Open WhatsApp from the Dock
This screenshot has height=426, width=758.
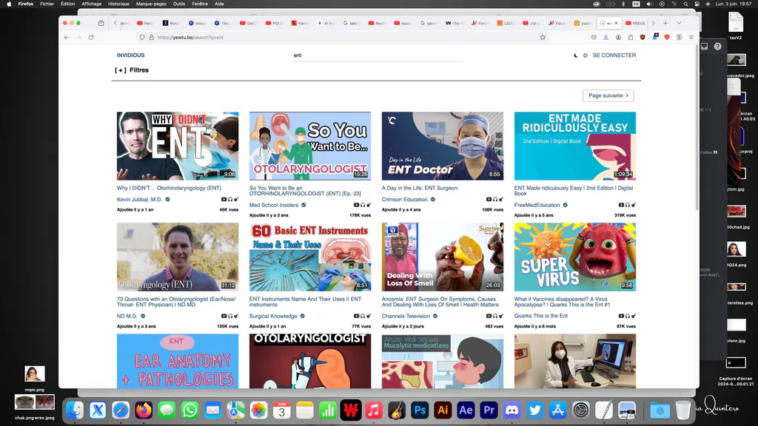click(189, 410)
